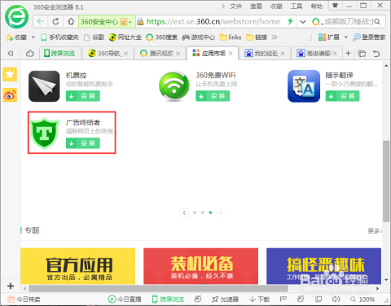
Task: Restore closed tab with undo icon
Action: (x=376, y=54)
